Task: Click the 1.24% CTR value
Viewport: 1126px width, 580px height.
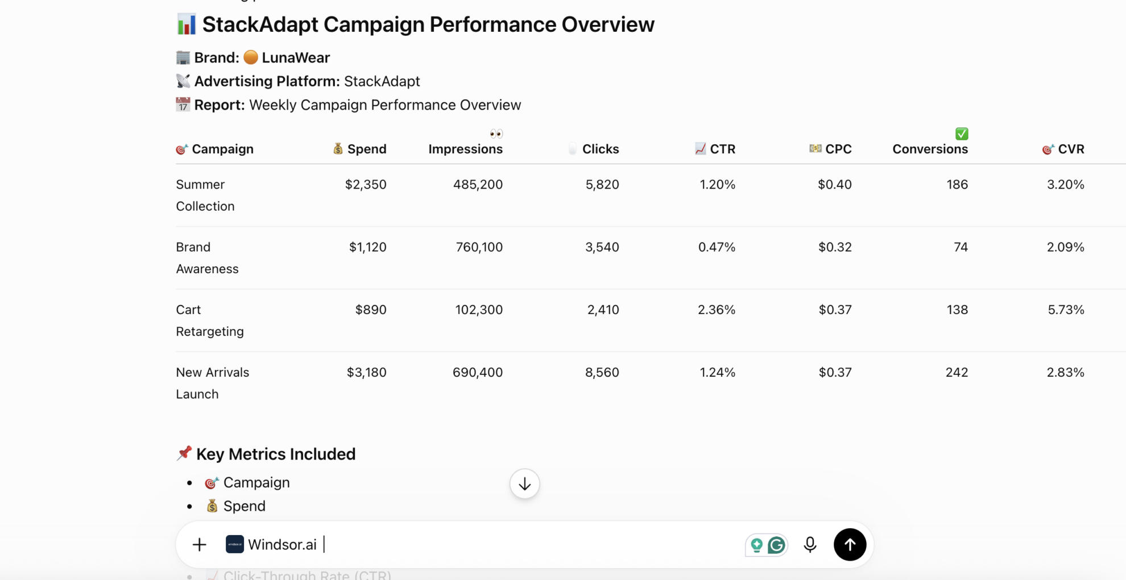Action: [x=717, y=372]
